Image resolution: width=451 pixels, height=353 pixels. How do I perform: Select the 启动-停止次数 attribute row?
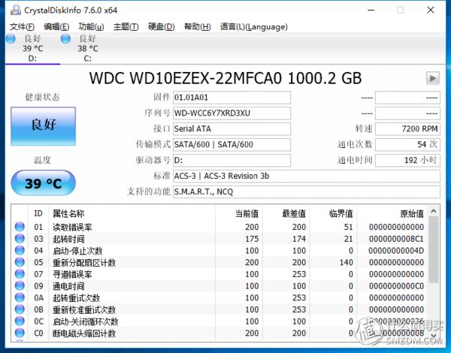coord(219,251)
